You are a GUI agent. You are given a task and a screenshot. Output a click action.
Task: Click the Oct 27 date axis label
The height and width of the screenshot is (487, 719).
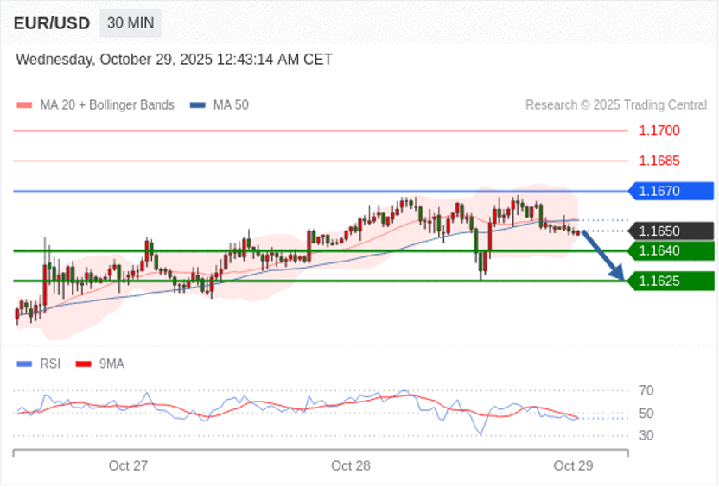128,466
